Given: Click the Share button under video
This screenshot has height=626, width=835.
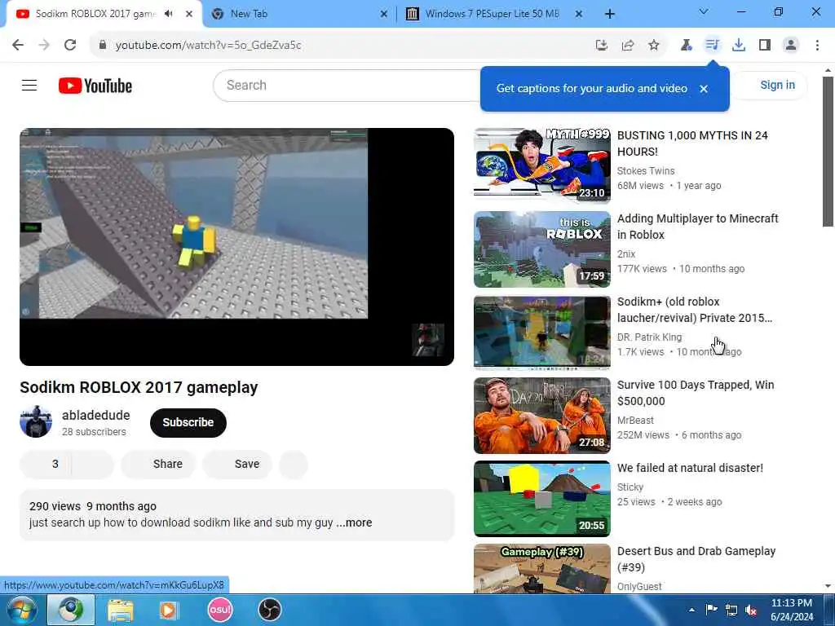Looking at the screenshot, I should (x=159, y=464).
